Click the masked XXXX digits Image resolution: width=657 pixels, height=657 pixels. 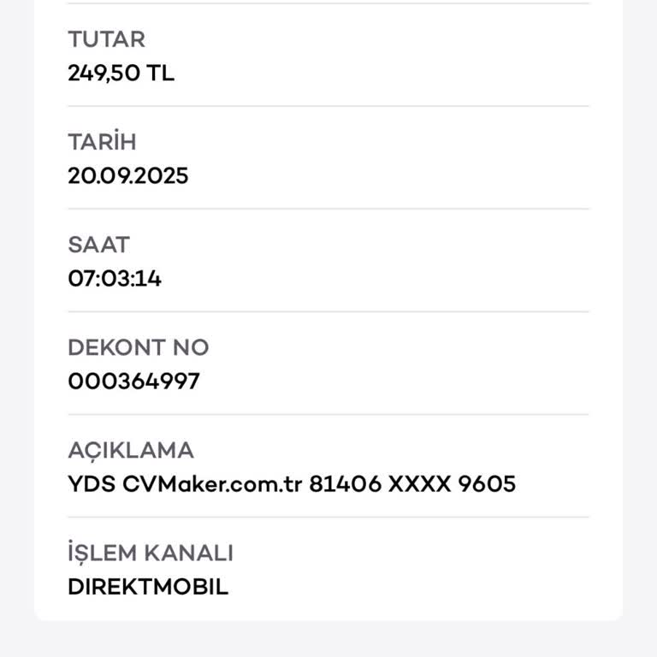419,484
